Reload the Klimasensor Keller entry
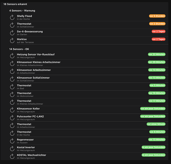This screenshot has width=171, height=164. [12, 110]
